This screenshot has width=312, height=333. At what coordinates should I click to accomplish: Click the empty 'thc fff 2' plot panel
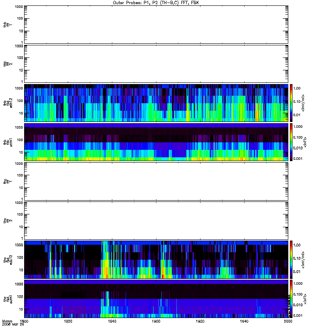(x=156, y=221)
